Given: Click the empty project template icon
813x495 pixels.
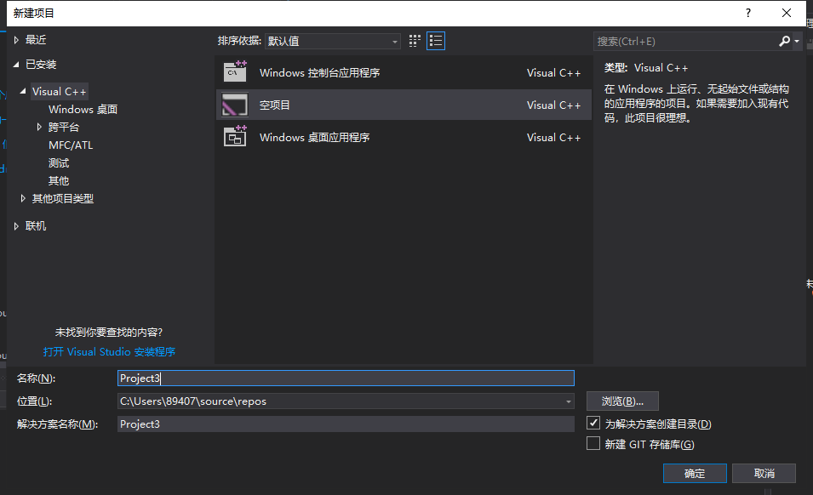Looking at the screenshot, I should click(234, 105).
